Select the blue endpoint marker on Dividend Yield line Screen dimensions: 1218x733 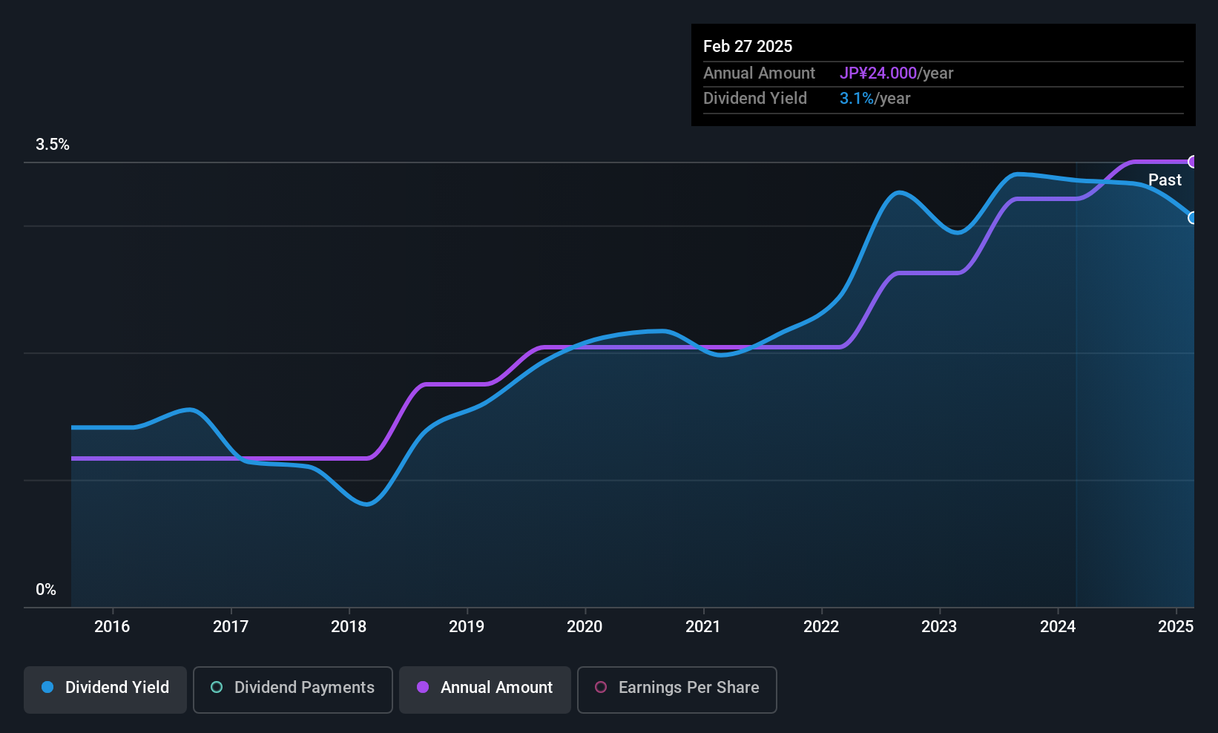coord(1193,218)
